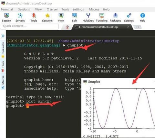
Task: Open the Sessions star toolbar icon
Action: [x=47, y=17]
